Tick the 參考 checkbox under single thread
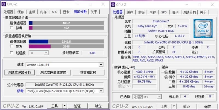Screen dimensions: 219x110 tap(11, 28)
